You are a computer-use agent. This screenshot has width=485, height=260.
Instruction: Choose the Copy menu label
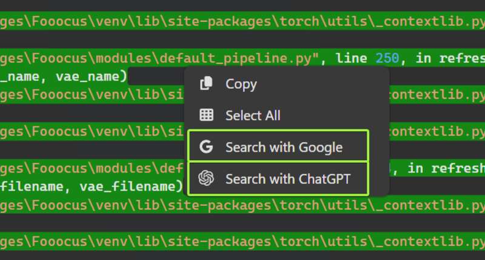(x=241, y=84)
